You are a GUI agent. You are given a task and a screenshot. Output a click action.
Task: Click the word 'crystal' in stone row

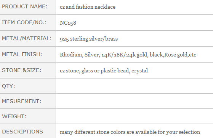pos(139,71)
